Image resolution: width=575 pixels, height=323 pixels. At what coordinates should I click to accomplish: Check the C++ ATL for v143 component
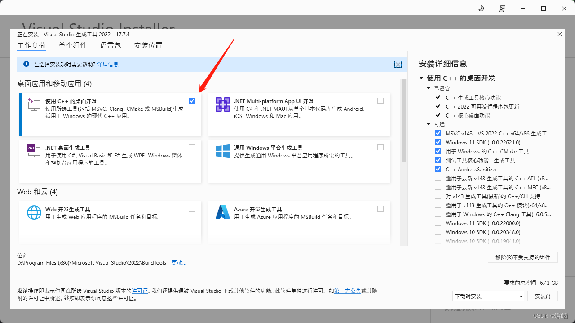tap(438, 178)
